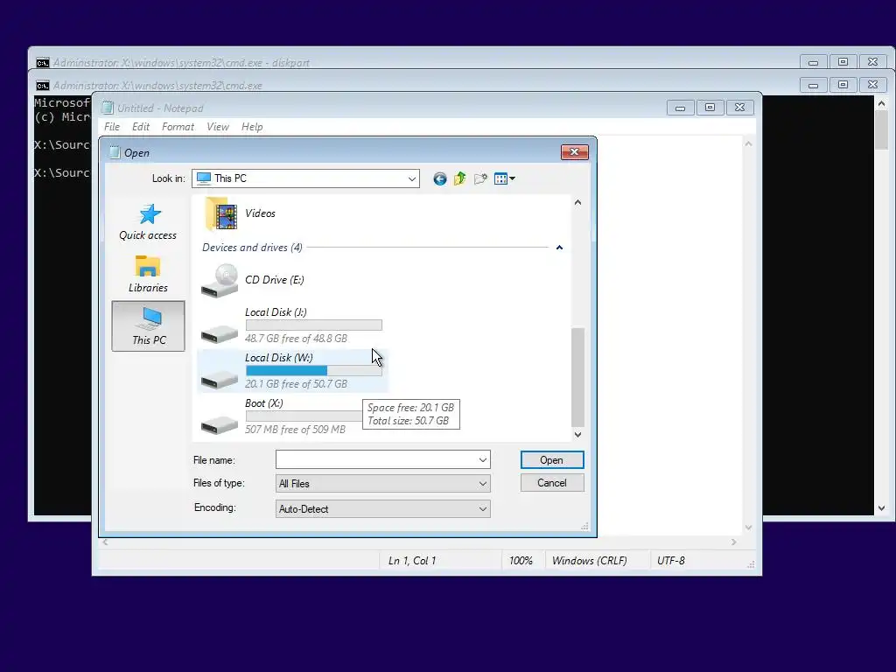The height and width of the screenshot is (672, 896).
Task: Select the Boot (X:) drive icon
Action: point(220,424)
